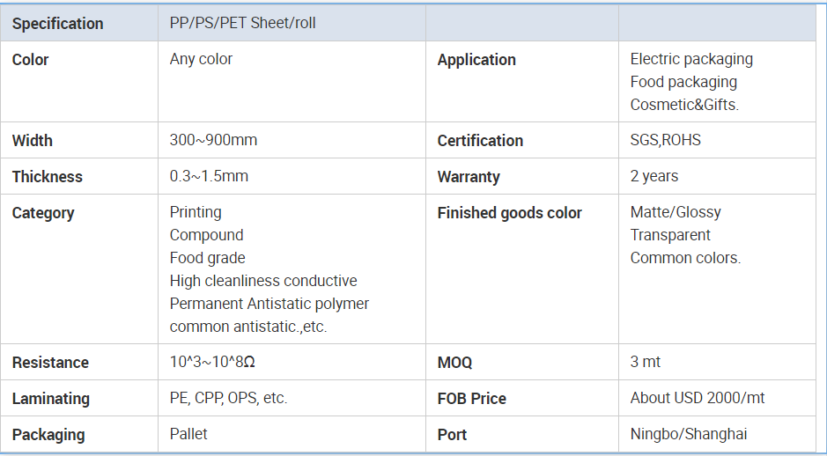Click the Specification header cell

[x=79, y=23]
